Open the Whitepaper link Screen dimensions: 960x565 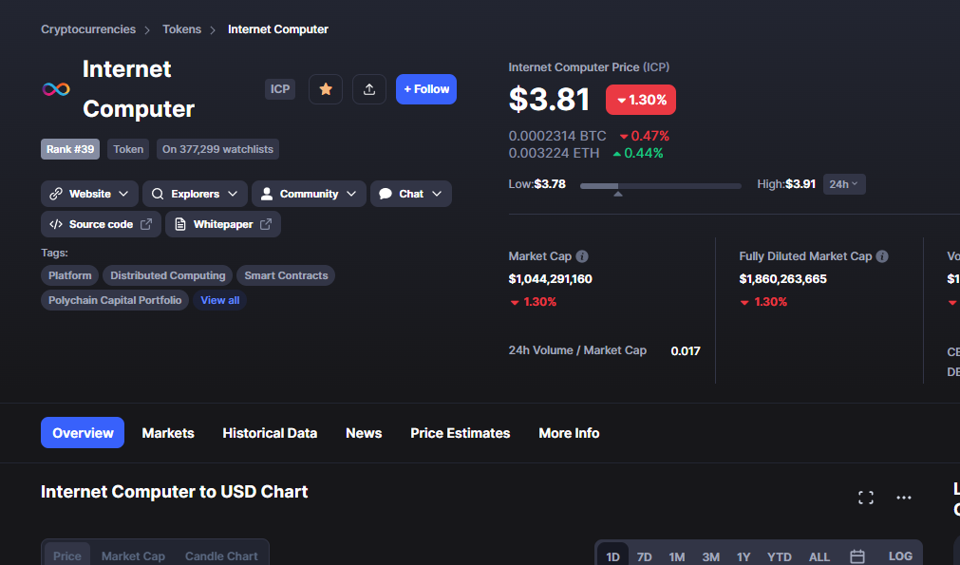point(223,225)
